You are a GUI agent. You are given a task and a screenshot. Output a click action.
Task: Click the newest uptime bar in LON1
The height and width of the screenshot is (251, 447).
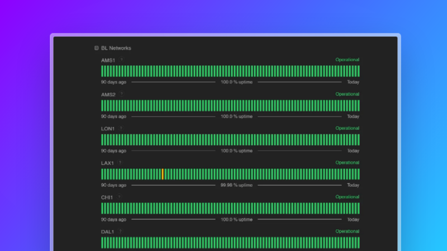(358, 139)
